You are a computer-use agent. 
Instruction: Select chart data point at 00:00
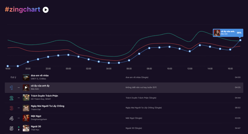pos(68,55)
